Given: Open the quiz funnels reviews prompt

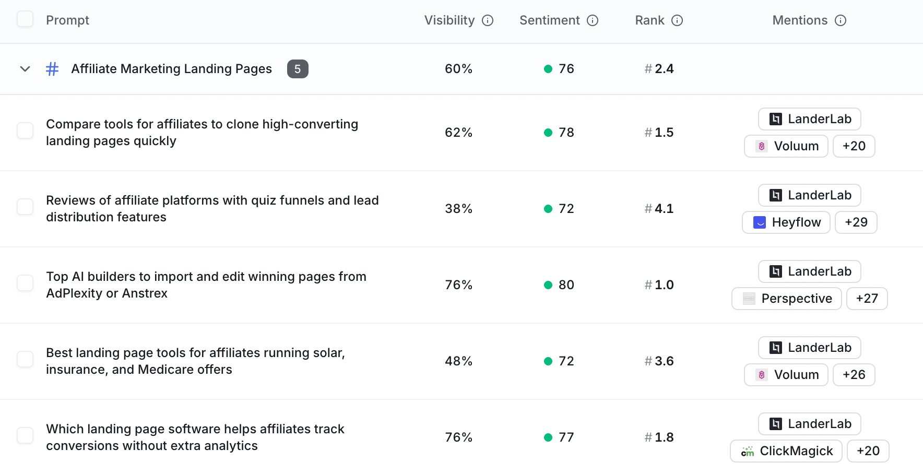Looking at the screenshot, I should (212, 209).
